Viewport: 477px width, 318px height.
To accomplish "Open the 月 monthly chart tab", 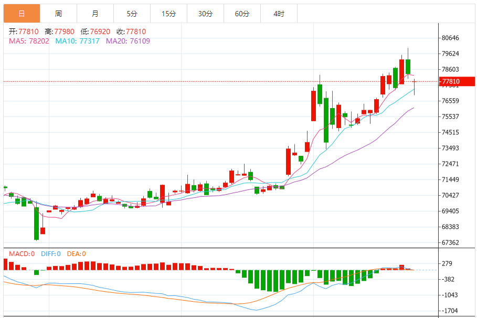I will (95, 14).
